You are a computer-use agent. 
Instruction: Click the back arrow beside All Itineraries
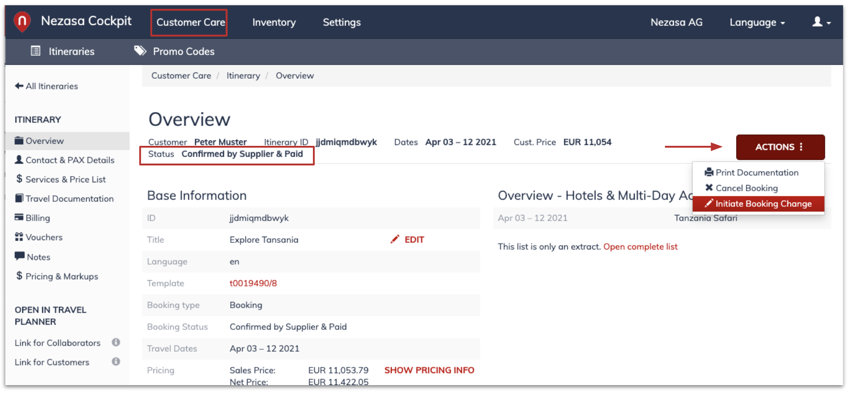19,86
